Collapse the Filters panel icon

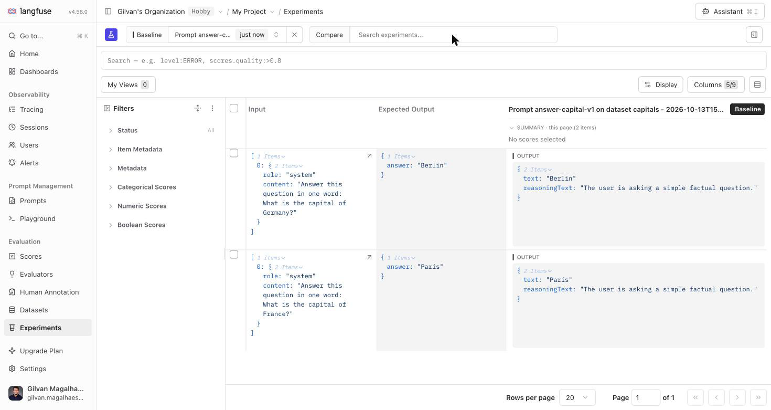(x=107, y=108)
